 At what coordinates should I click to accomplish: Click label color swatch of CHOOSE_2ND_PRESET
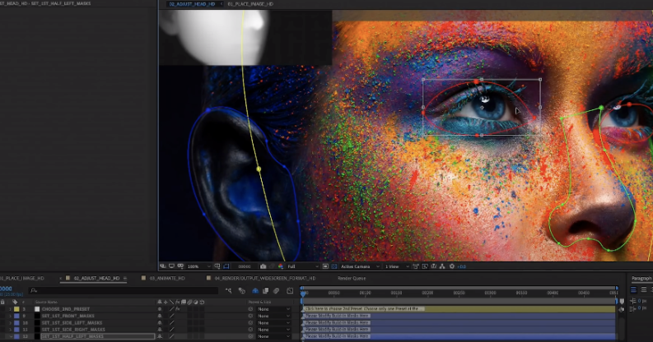point(15,309)
